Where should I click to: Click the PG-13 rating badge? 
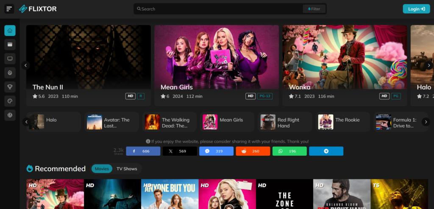pyautogui.click(x=265, y=96)
